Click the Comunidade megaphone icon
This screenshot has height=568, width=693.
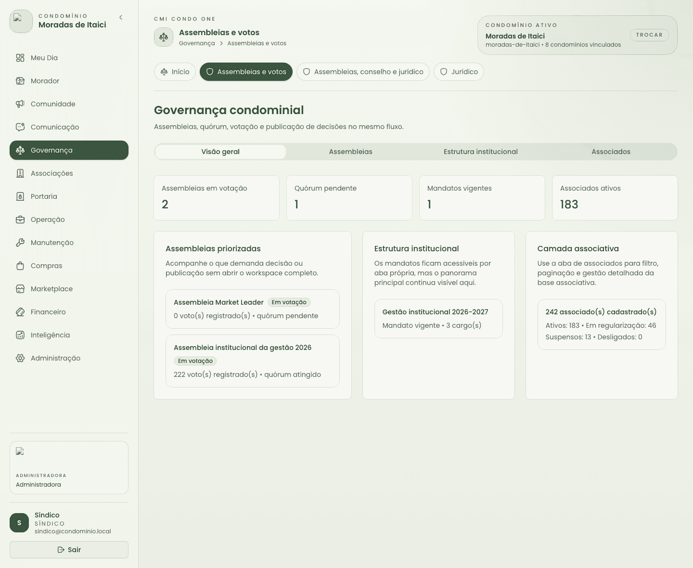click(20, 104)
